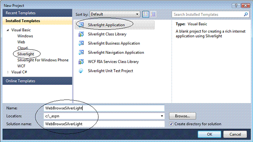Image resolution: width=253 pixels, height=142 pixels.
Task: Select Silverlight Business Application template text
Action: (x=114, y=43)
